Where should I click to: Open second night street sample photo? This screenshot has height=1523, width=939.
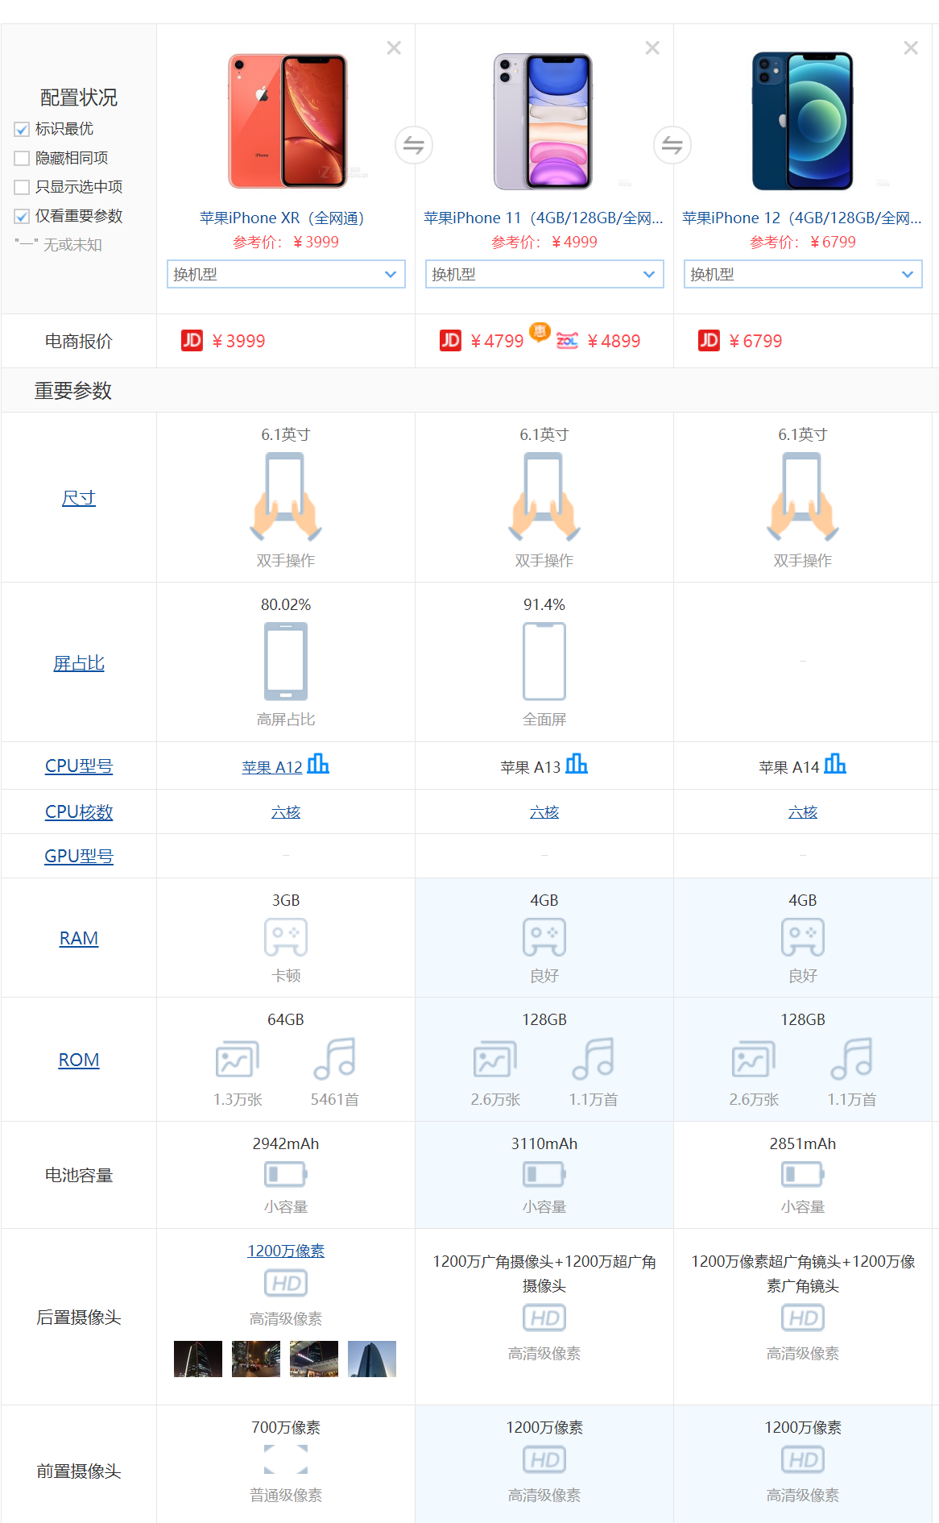click(x=256, y=1359)
